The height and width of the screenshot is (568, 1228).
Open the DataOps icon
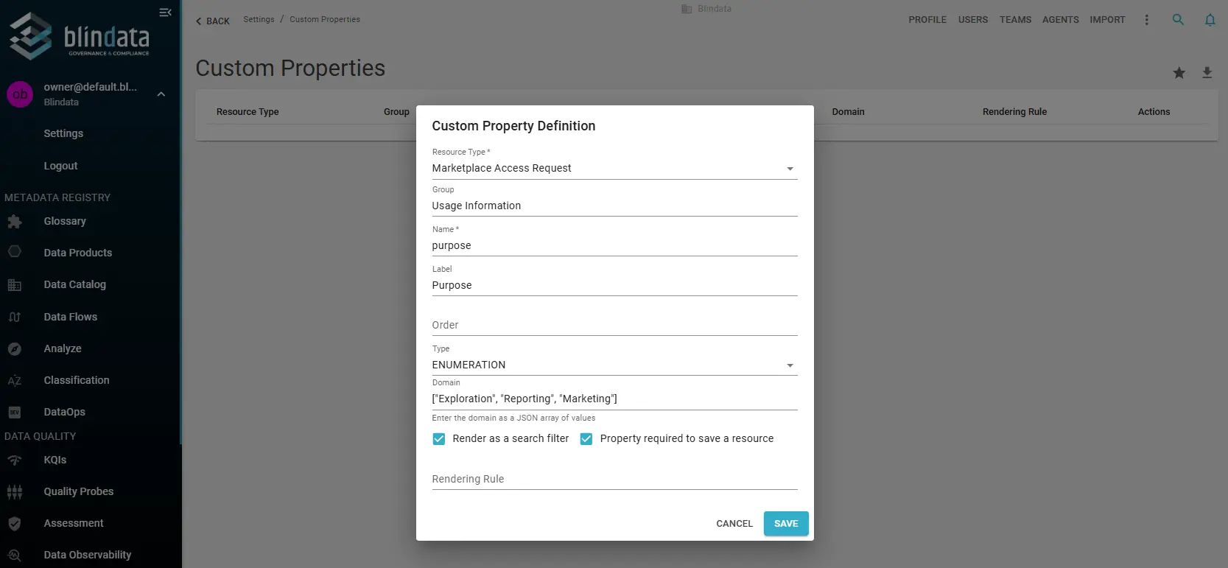click(x=15, y=413)
